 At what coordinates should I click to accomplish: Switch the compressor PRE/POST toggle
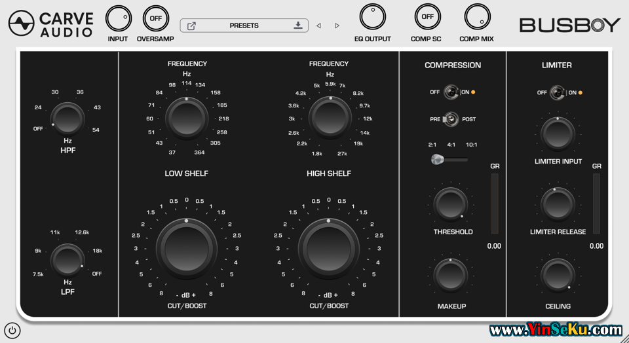[451, 119]
